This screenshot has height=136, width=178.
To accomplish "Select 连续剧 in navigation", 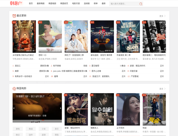I will (x=87, y=4).
